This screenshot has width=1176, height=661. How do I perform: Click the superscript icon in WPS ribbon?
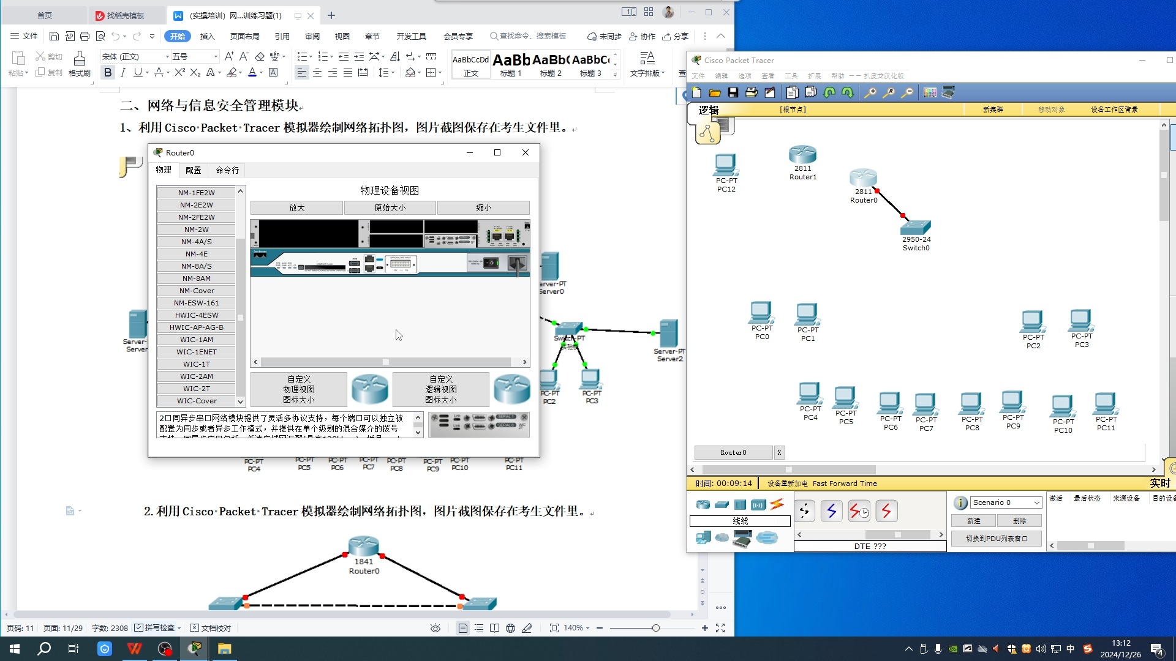point(179,72)
